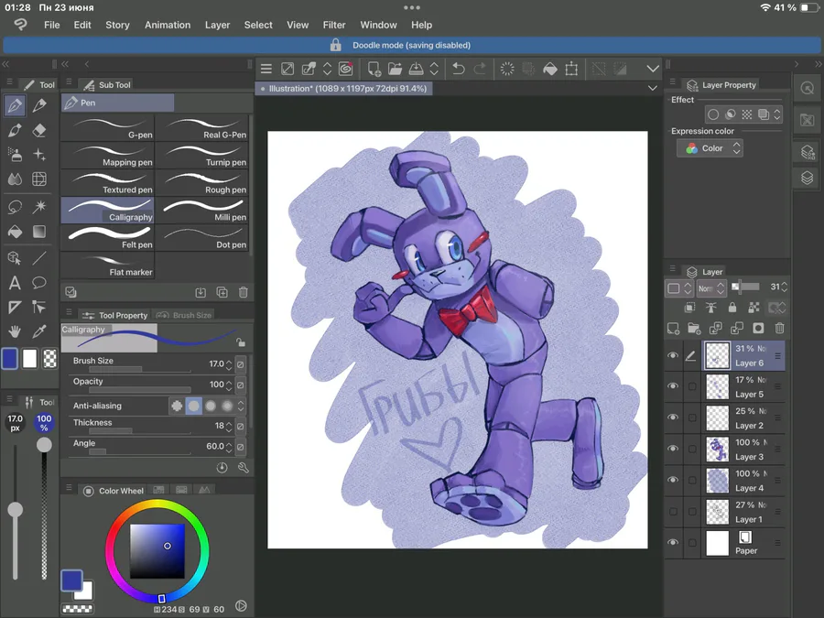Viewport: 824px width, 618px height.
Task: Pick the Eyedropper tool
Action: (39, 331)
